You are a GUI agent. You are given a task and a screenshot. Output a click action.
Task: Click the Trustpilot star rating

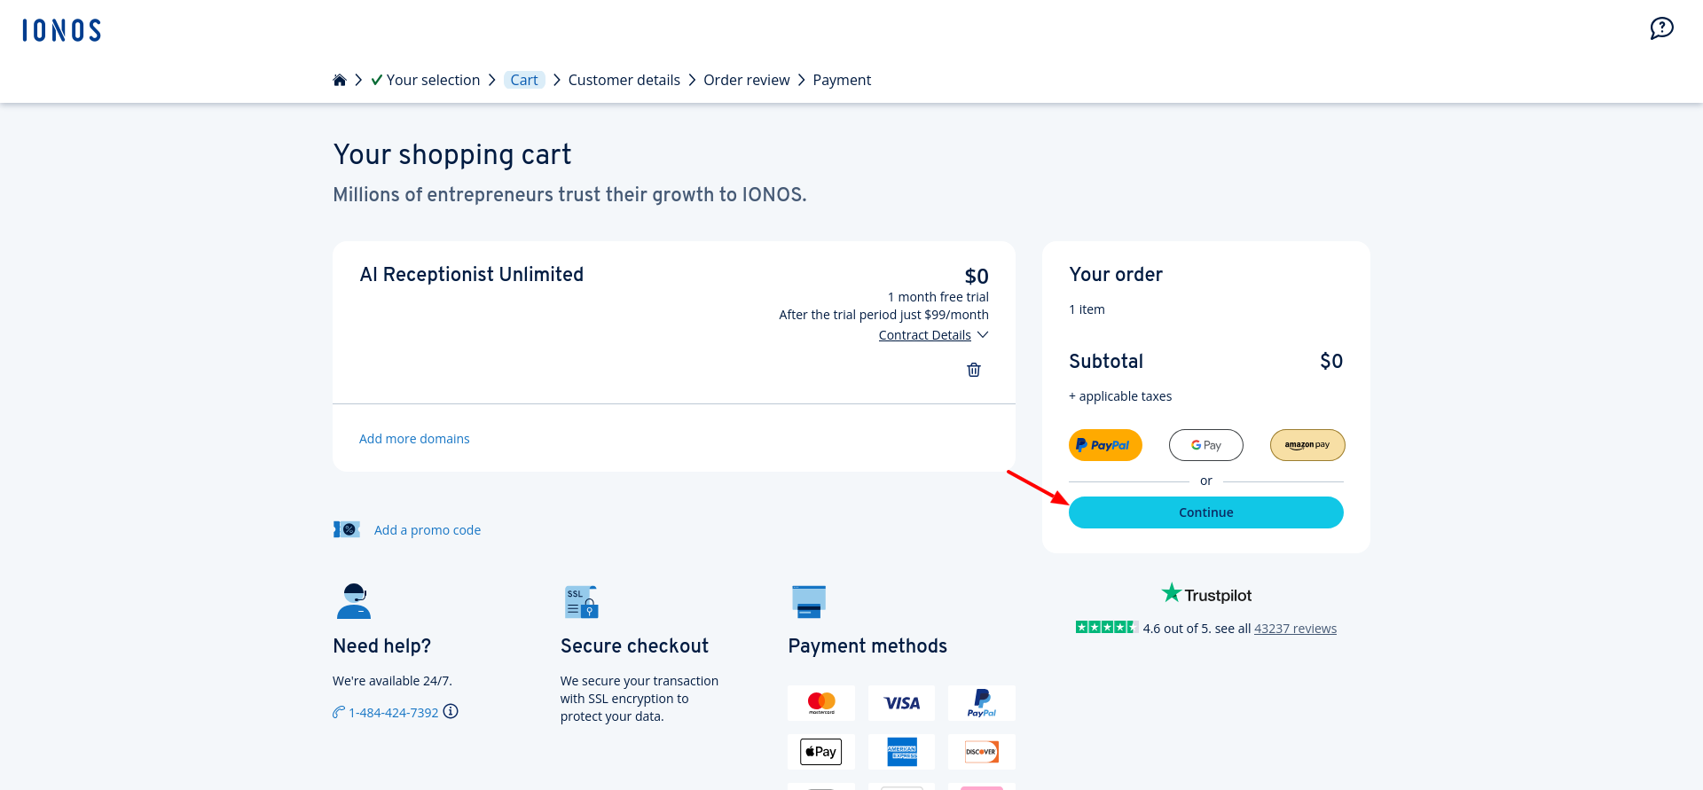[1106, 627]
